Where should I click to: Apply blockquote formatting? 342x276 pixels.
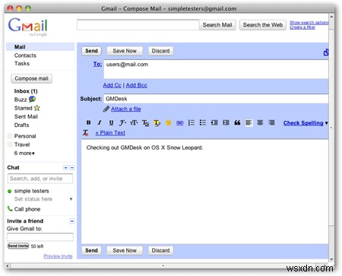click(237, 123)
